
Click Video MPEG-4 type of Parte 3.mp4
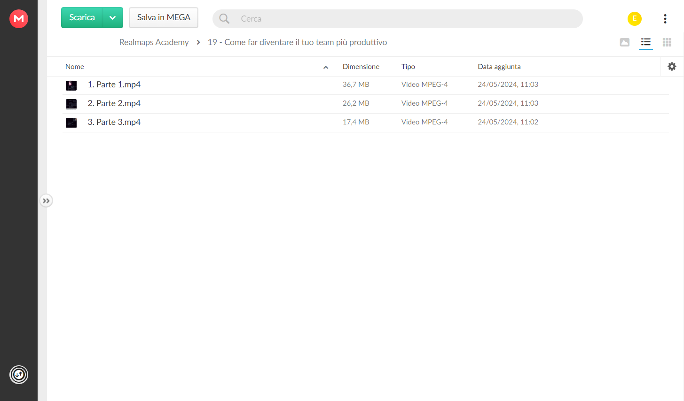click(x=425, y=122)
